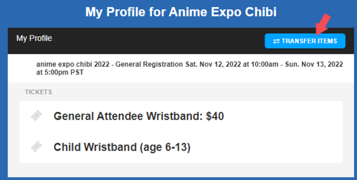Click the swap arrows icon in Transfer Items

276,41
